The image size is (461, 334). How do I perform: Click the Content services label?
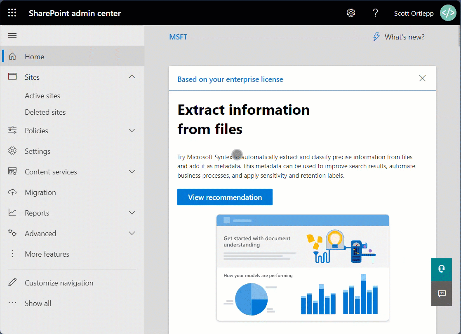51,172
